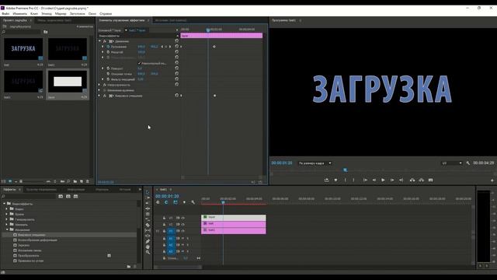Click Mark Out in Program monitor
The height and width of the screenshot is (280, 497).
click(x=354, y=180)
